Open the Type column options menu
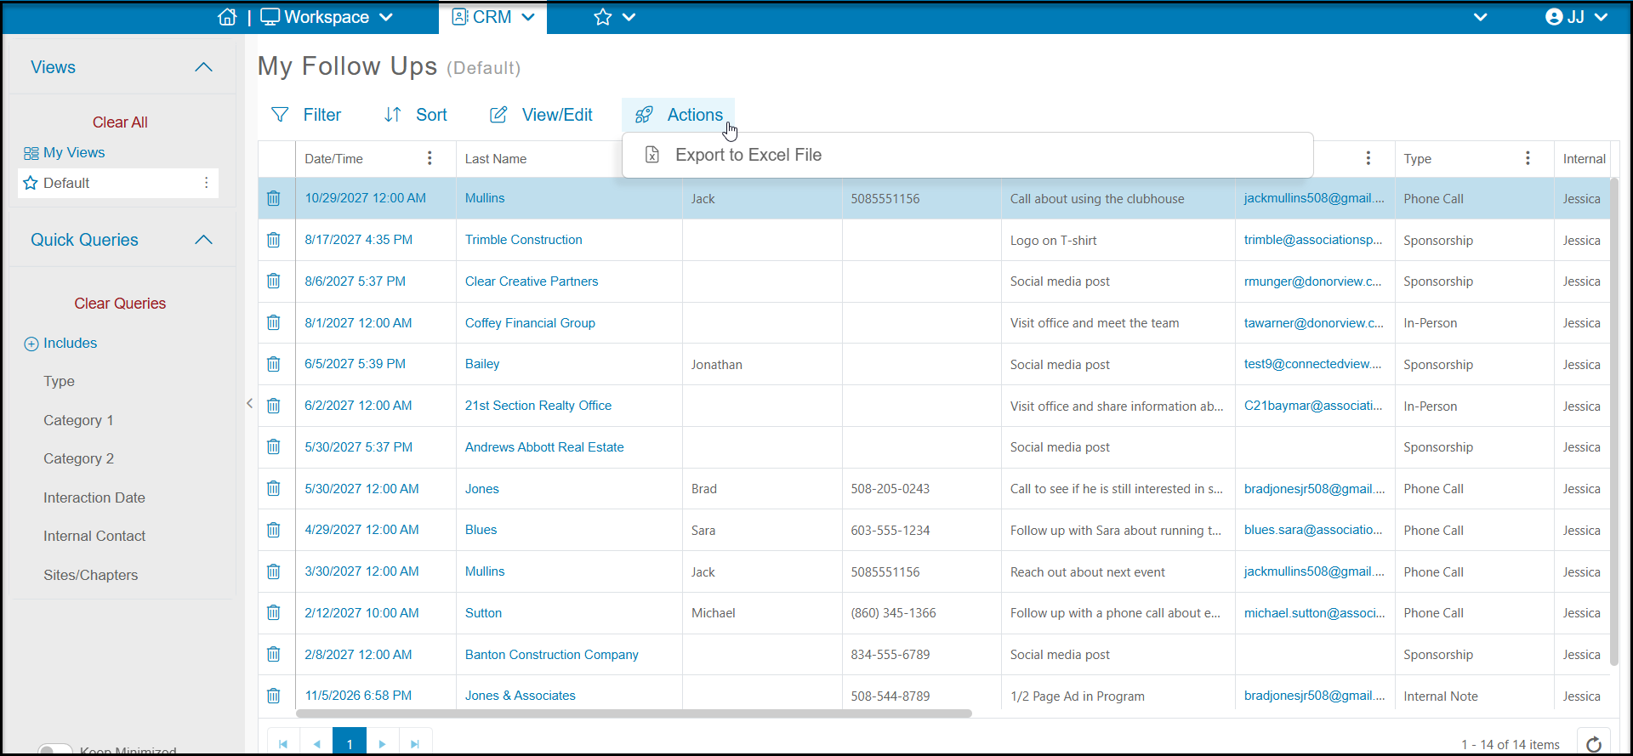Viewport: 1633px width, 756px height. (1528, 158)
